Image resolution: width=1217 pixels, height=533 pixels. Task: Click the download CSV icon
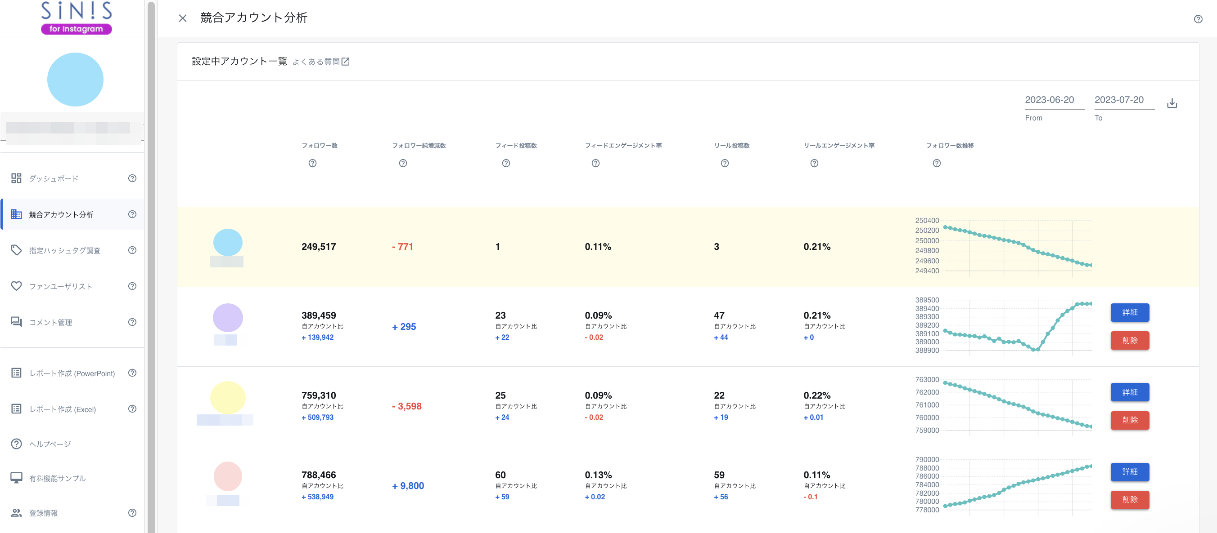click(1172, 103)
